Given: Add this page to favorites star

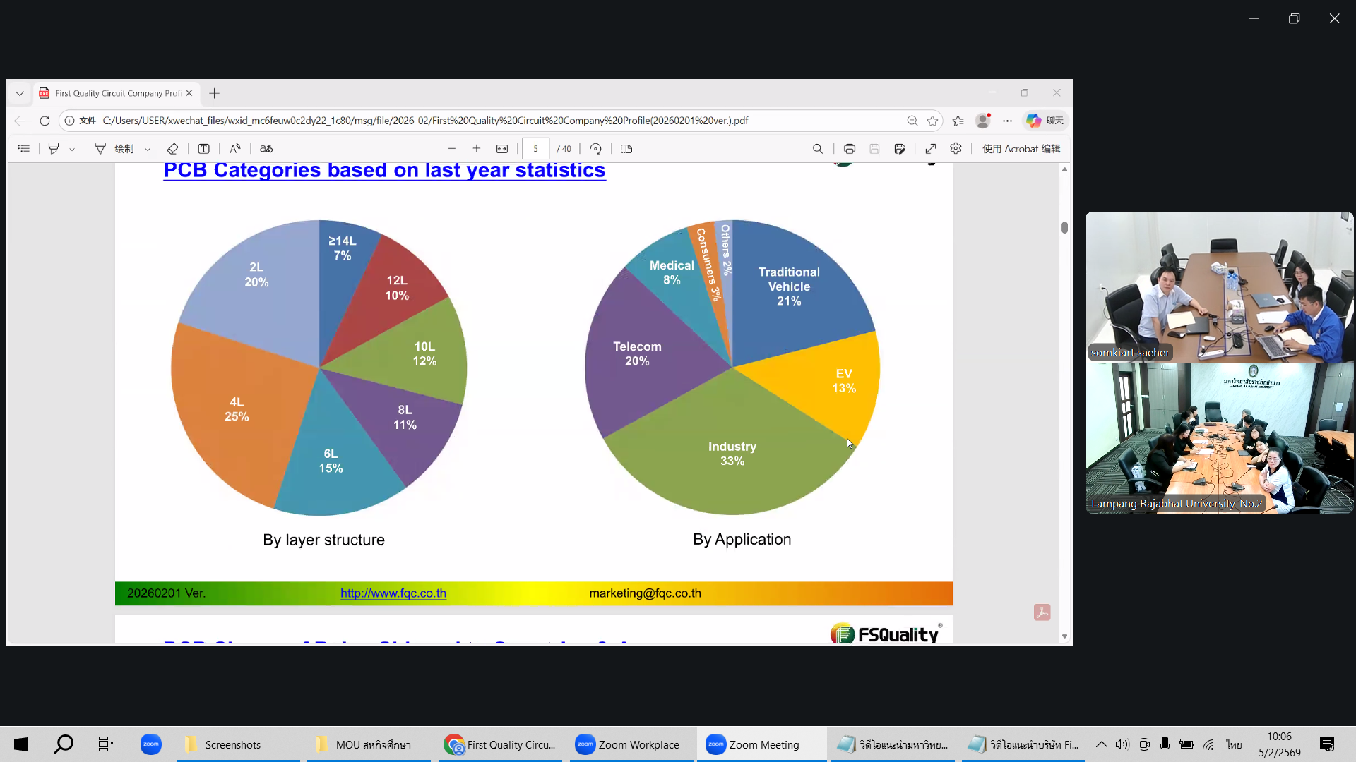Looking at the screenshot, I should pos(932,121).
